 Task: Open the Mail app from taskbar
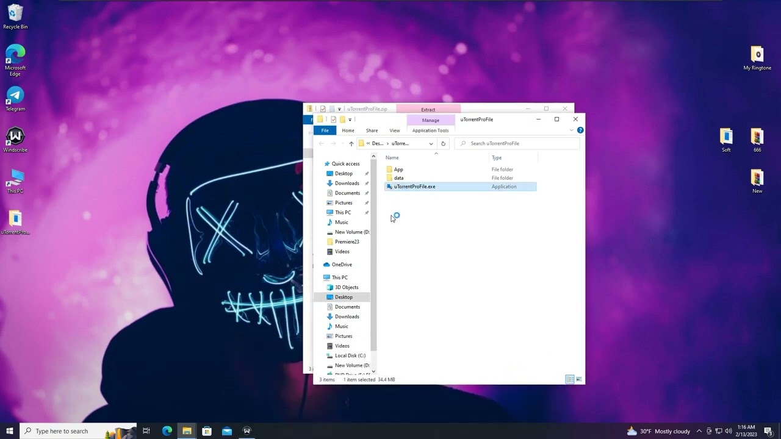(x=227, y=431)
